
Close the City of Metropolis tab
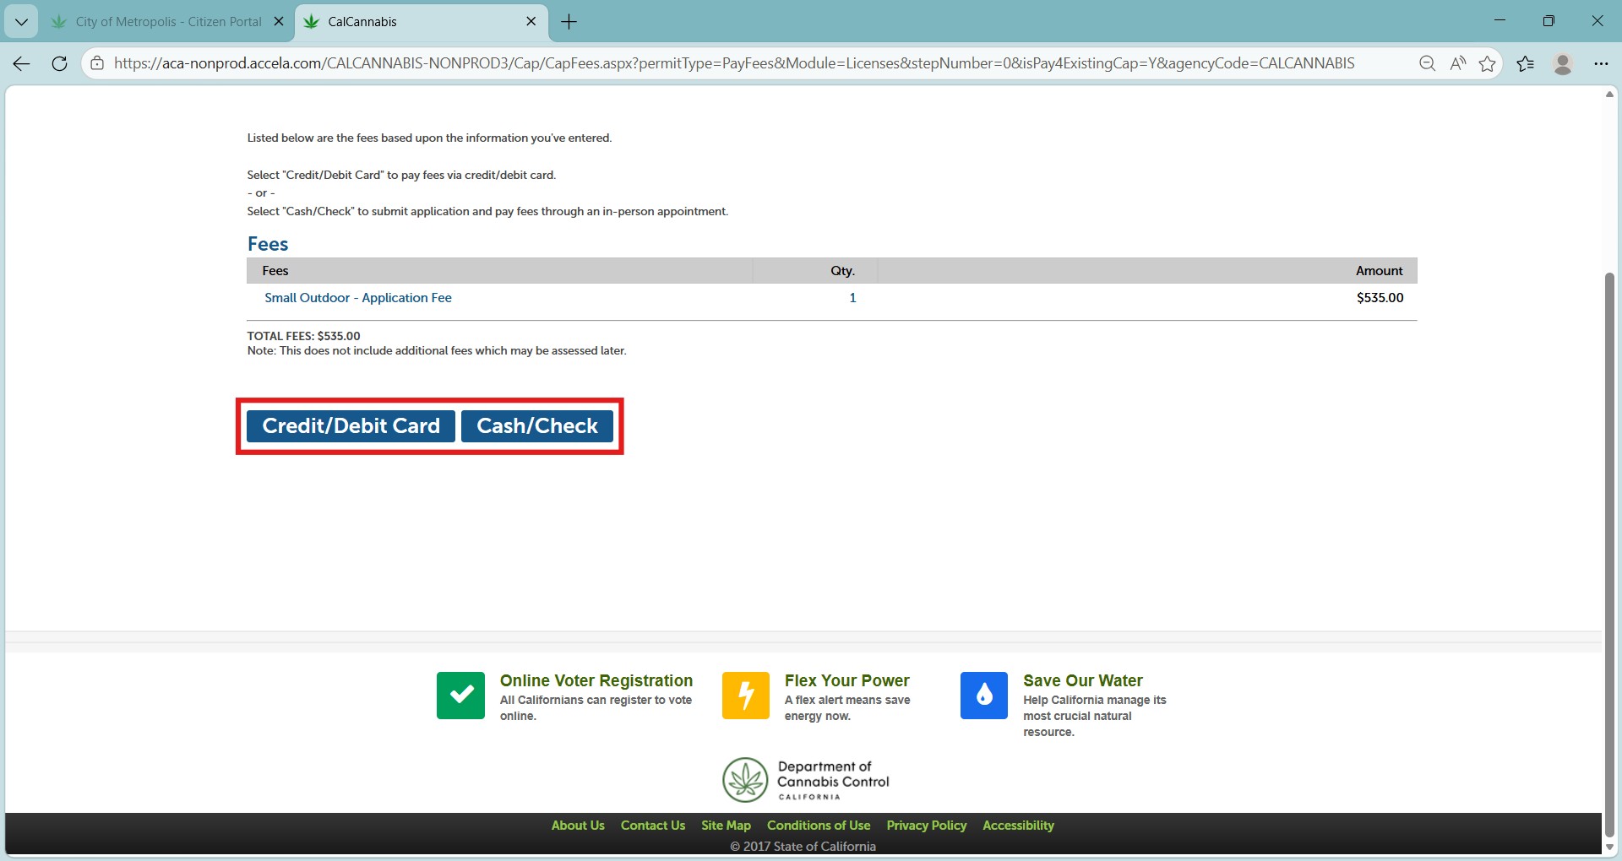coord(279,22)
